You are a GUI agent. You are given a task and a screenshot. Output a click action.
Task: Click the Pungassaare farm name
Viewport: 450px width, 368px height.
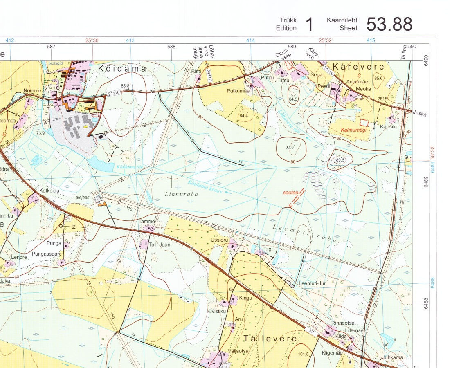[47, 254]
